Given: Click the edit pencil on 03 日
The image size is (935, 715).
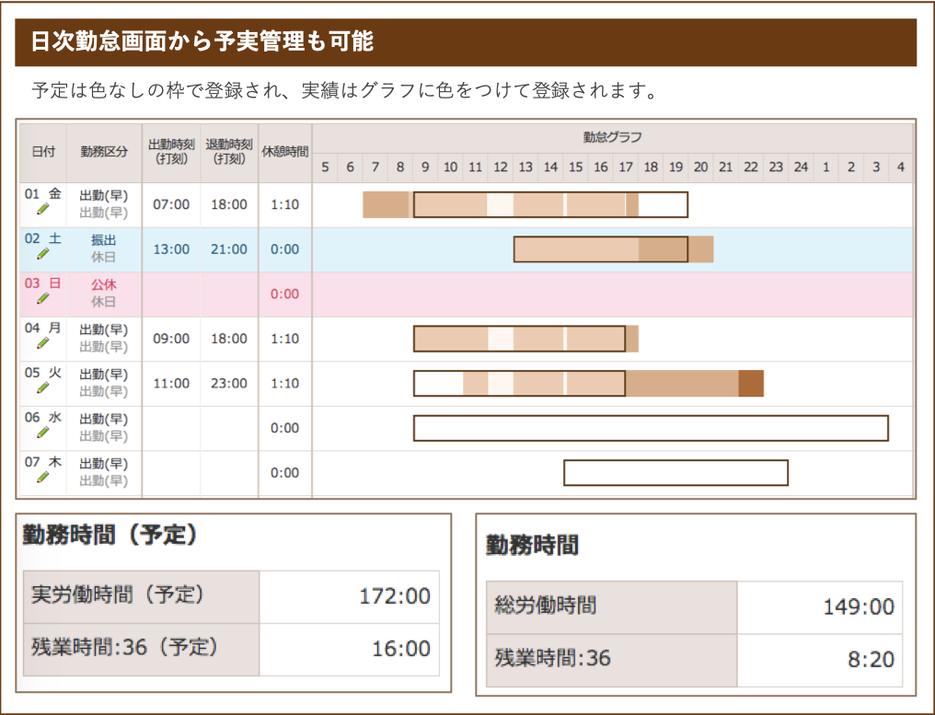Looking at the screenshot, I should click(x=42, y=299).
